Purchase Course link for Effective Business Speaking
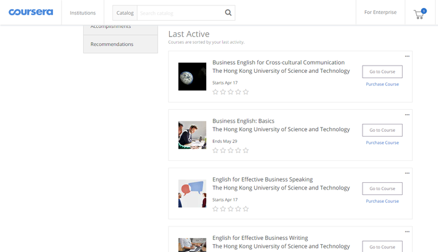The image size is (438, 252). click(x=382, y=201)
